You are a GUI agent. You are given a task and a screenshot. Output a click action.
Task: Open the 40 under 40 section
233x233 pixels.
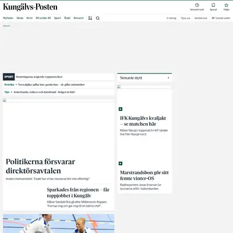tap(43, 18)
